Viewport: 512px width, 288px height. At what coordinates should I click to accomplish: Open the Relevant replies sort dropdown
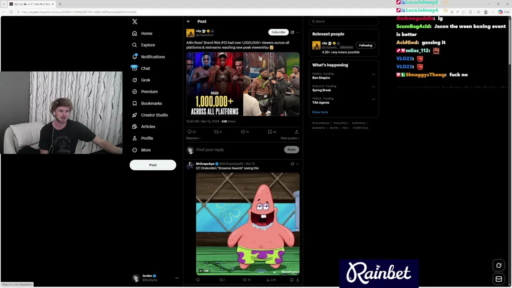[193, 138]
